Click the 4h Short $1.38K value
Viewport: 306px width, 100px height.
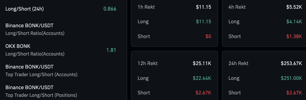coord(294,37)
